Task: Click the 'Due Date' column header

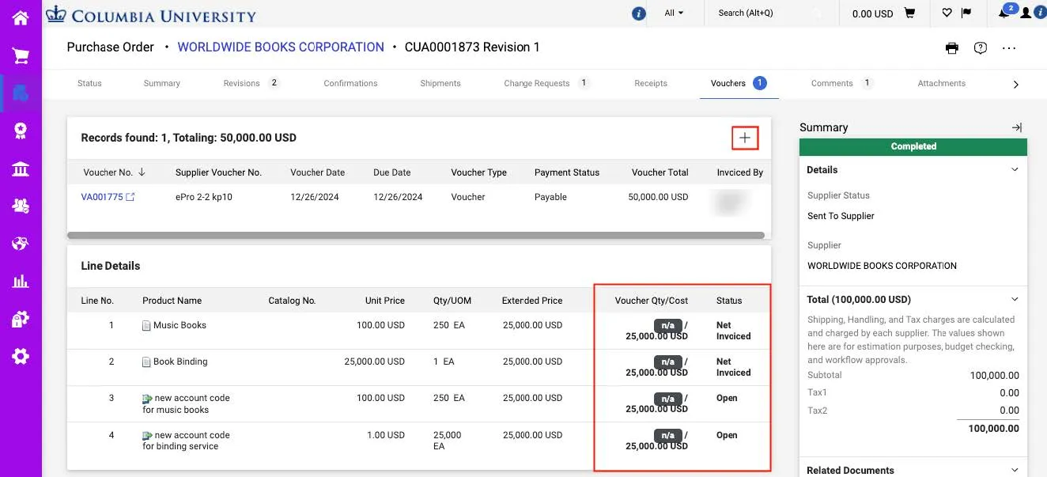Action: pyautogui.click(x=392, y=172)
